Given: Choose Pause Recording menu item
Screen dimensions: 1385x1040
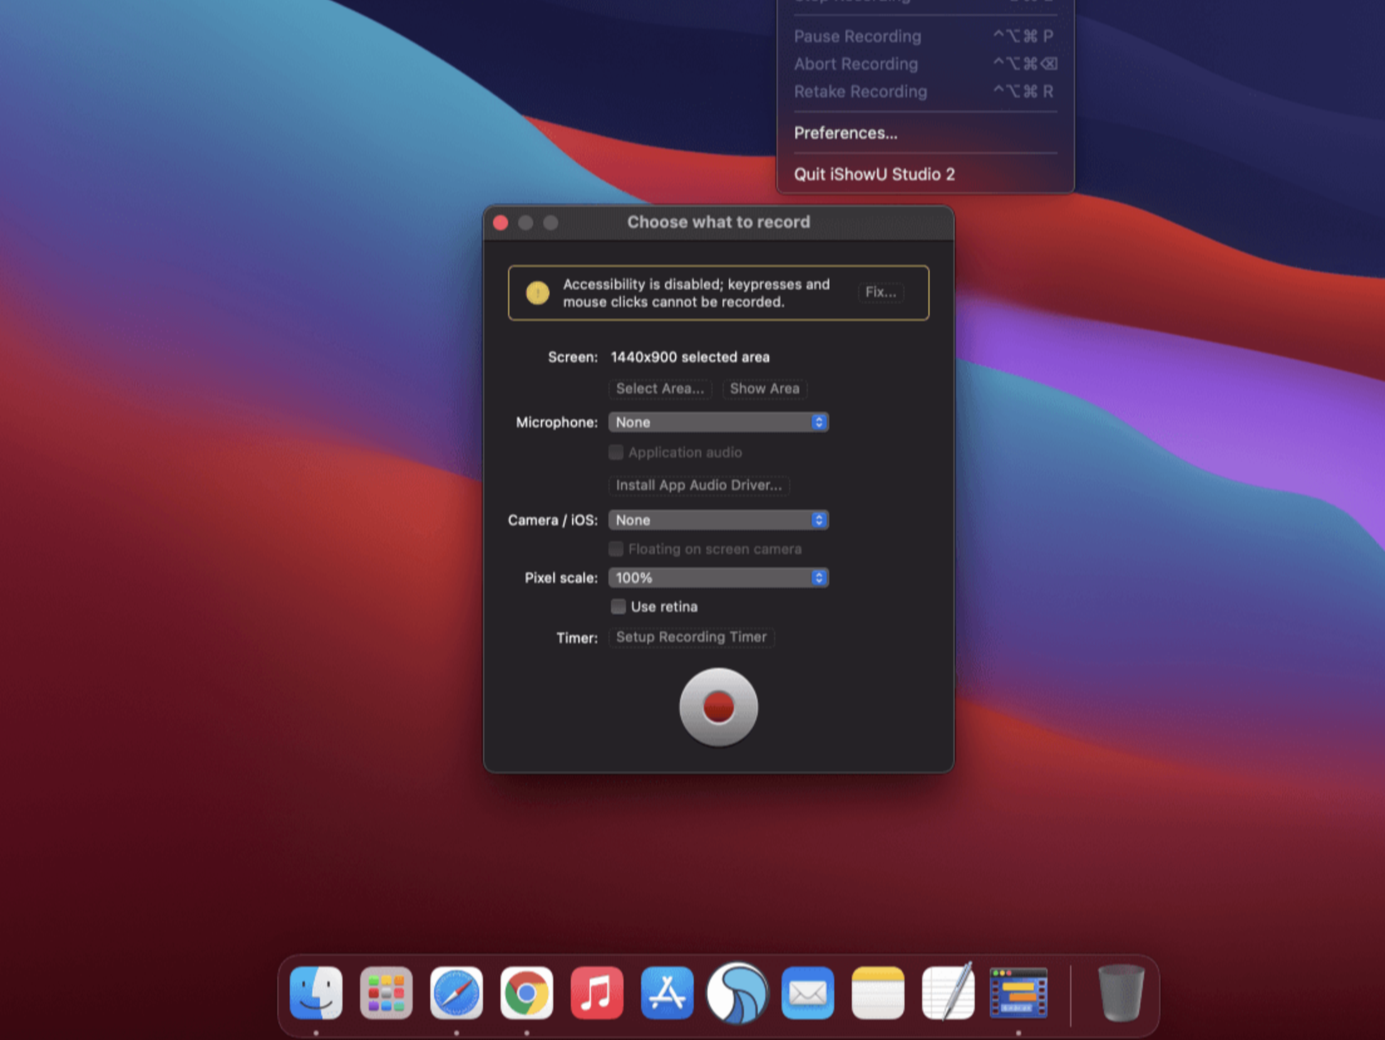Looking at the screenshot, I should click(x=925, y=36).
